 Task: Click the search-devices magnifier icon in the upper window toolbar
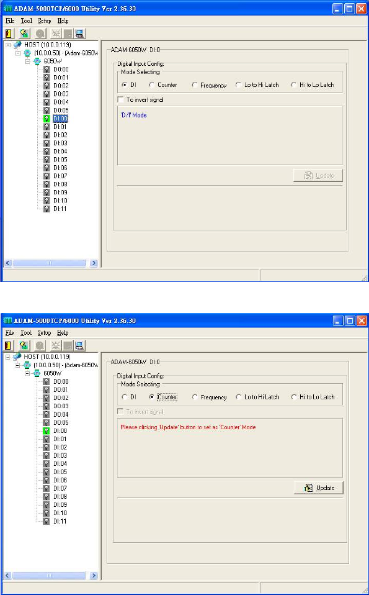(25, 34)
